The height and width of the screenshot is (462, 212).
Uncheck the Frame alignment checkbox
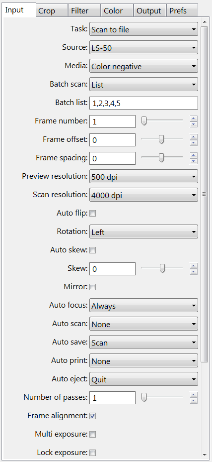click(93, 416)
